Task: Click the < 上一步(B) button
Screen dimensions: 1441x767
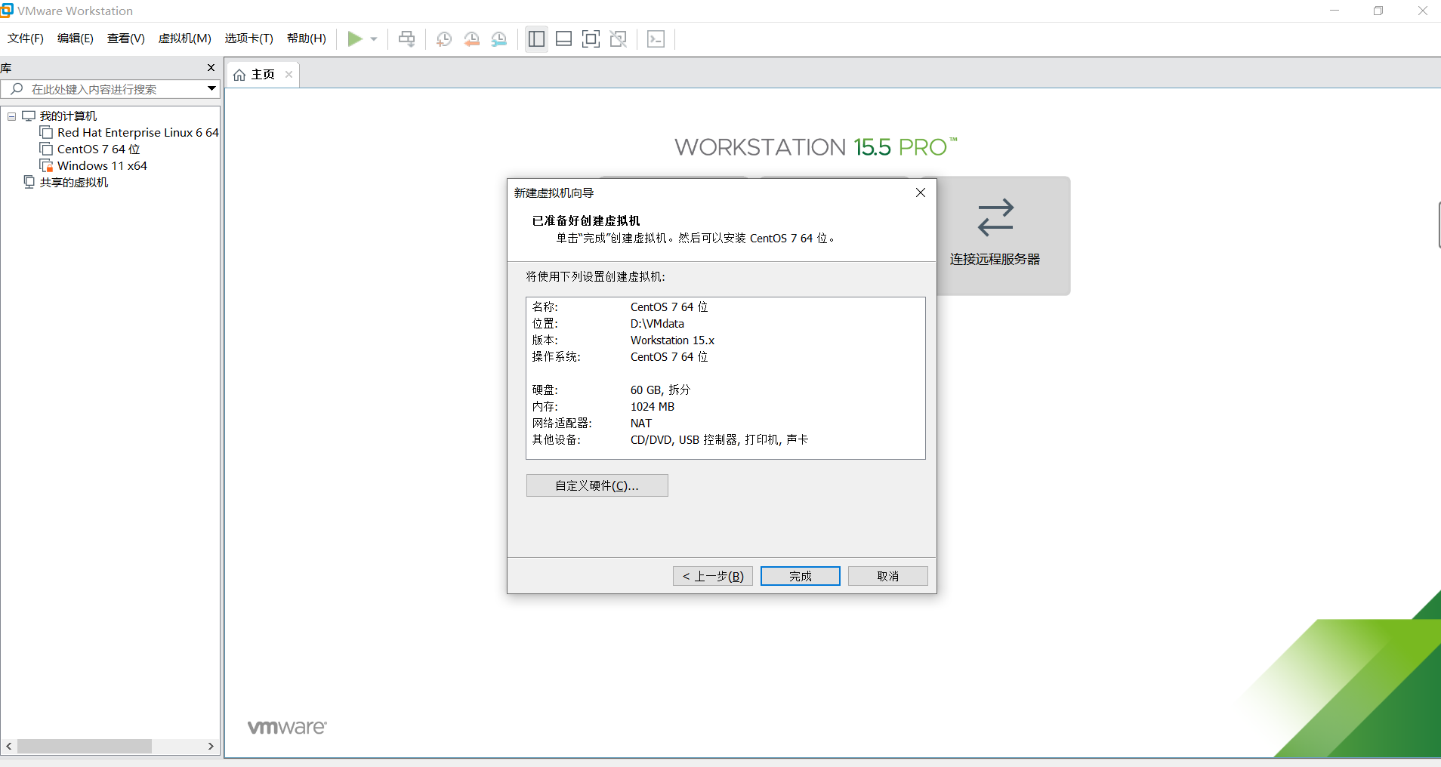Action: pos(713,576)
